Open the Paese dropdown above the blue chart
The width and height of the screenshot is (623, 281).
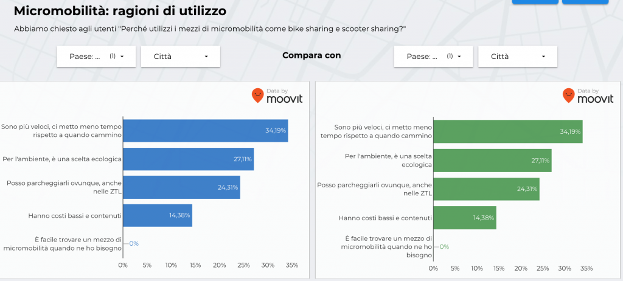[97, 57]
